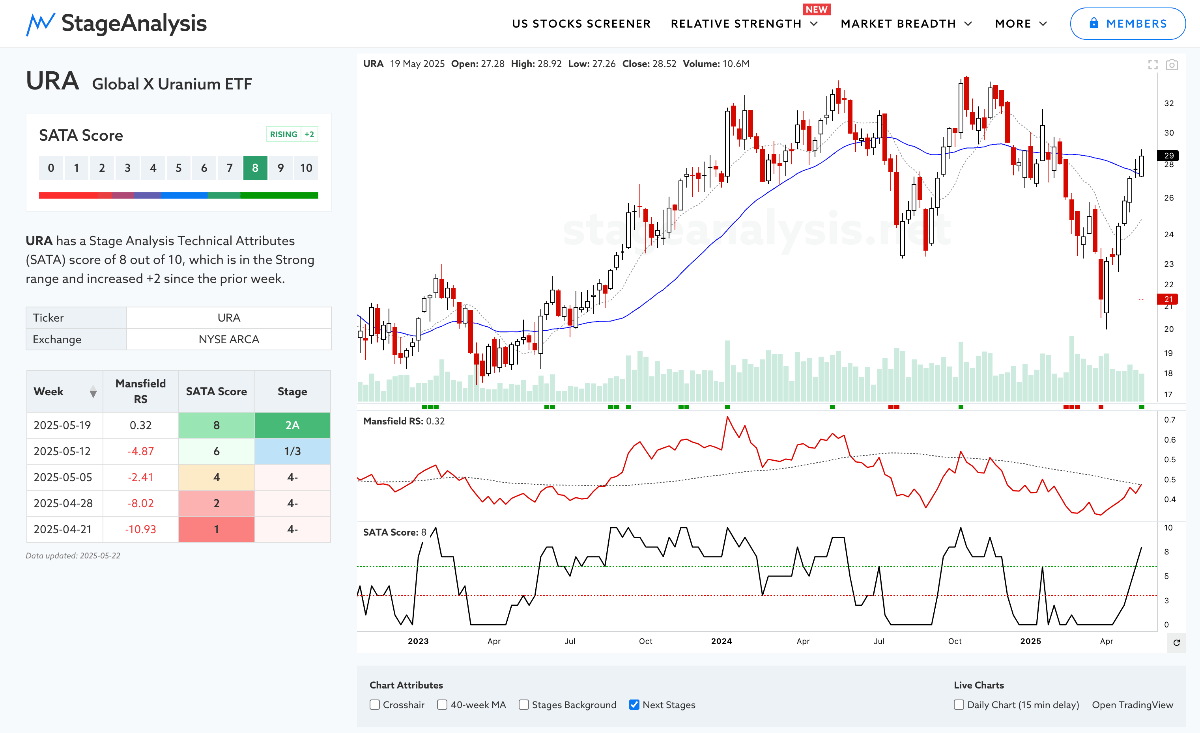The height and width of the screenshot is (733, 1200).
Task: Click the URA ticker table value
Action: click(229, 318)
